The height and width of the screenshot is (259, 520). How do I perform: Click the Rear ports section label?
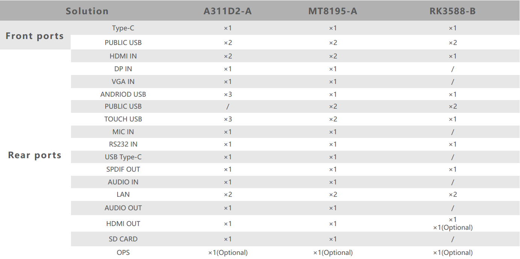pos(35,155)
